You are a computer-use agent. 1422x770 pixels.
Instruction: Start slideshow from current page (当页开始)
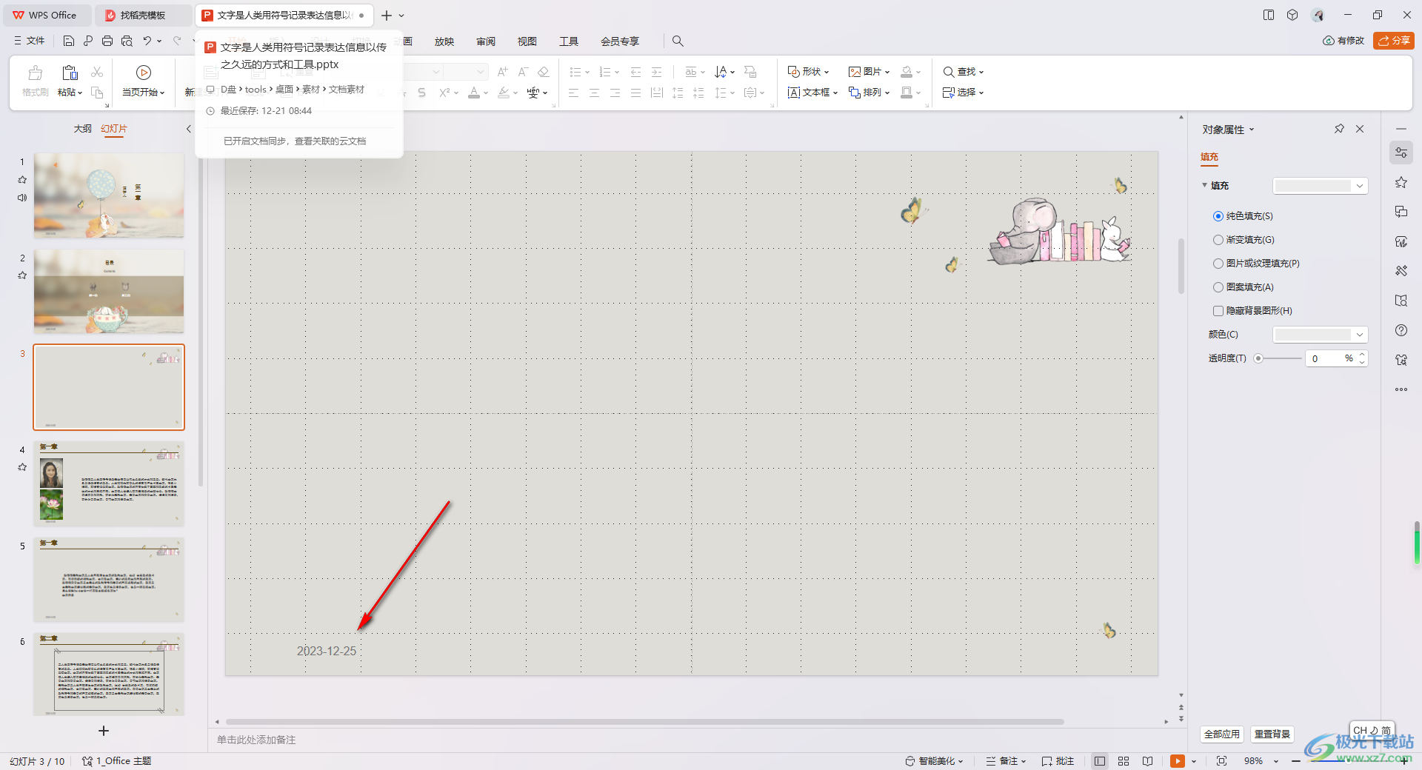click(x=143, y=80)
